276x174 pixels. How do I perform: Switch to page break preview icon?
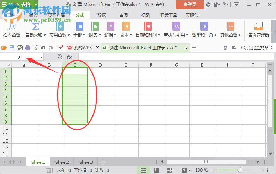tap(156, 170)
